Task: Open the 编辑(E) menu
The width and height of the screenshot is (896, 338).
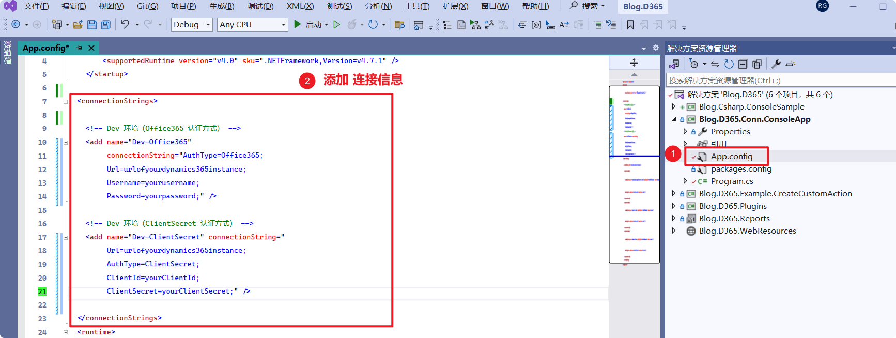Action: pyautogui.click(x=73, y=6)
